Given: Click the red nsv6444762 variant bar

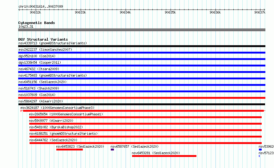Looking at the screenshot, I should point(146,143).
